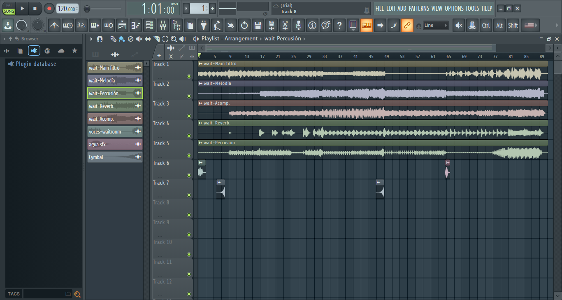Click the 120.000 tempo field
The image size is (562, 300).
click(x=67, y=9)
